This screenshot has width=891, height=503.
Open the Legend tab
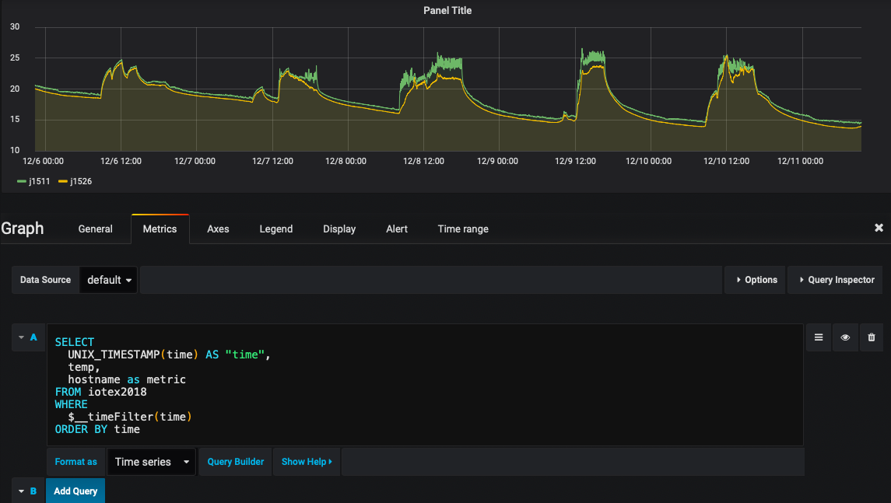pyautogui.click(x=275, y=229)
